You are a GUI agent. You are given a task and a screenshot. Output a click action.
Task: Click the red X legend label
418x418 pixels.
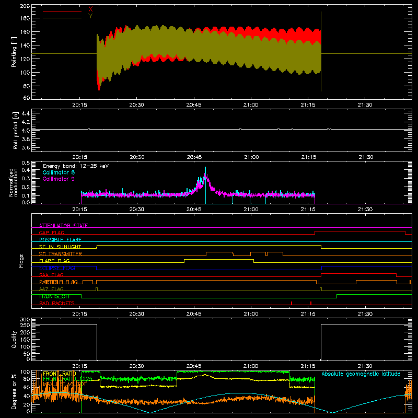pyautogui.click(x=90, y=9)
